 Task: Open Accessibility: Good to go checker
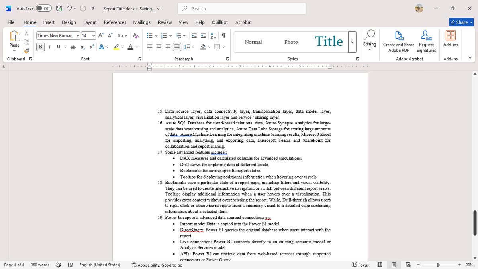(x=157, y=265)
